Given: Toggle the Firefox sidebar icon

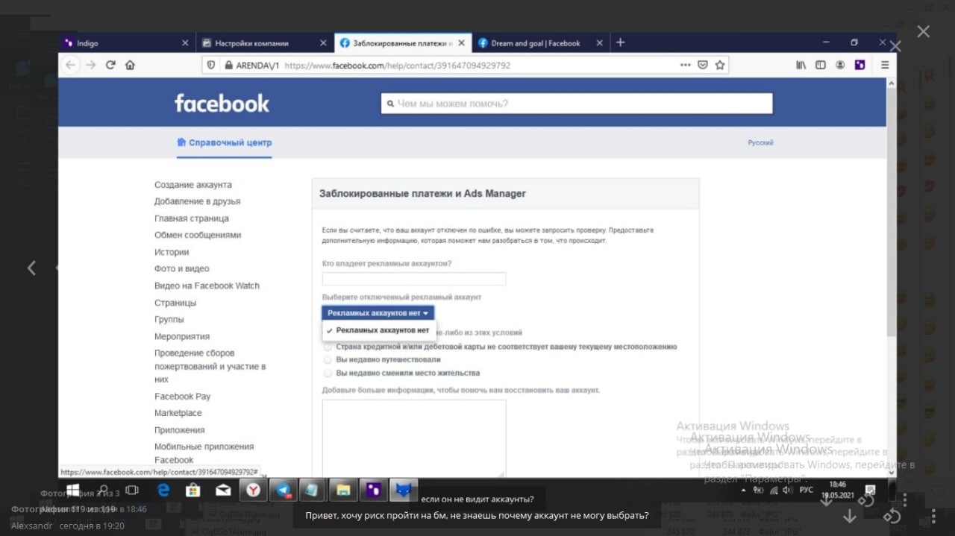Looking at the screenshot, I should pyautogui.click(x=820, y=65).
